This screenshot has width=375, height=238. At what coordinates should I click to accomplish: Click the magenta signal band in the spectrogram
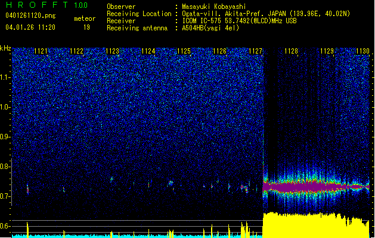pos(316,187)
